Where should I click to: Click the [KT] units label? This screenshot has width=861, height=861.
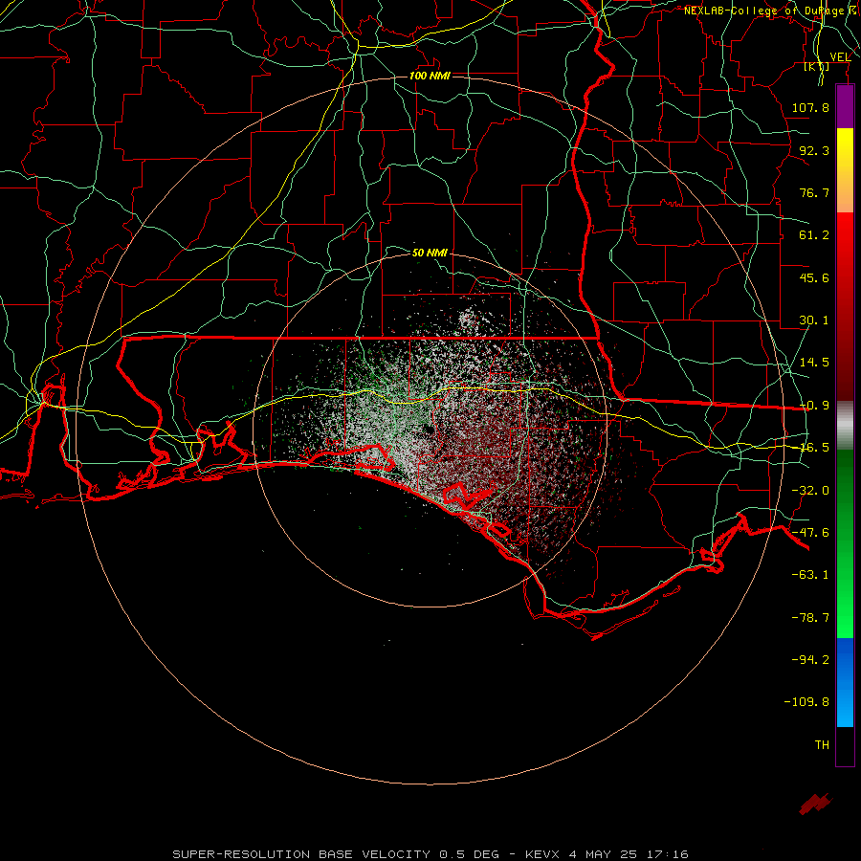click(x=817, y=66)
